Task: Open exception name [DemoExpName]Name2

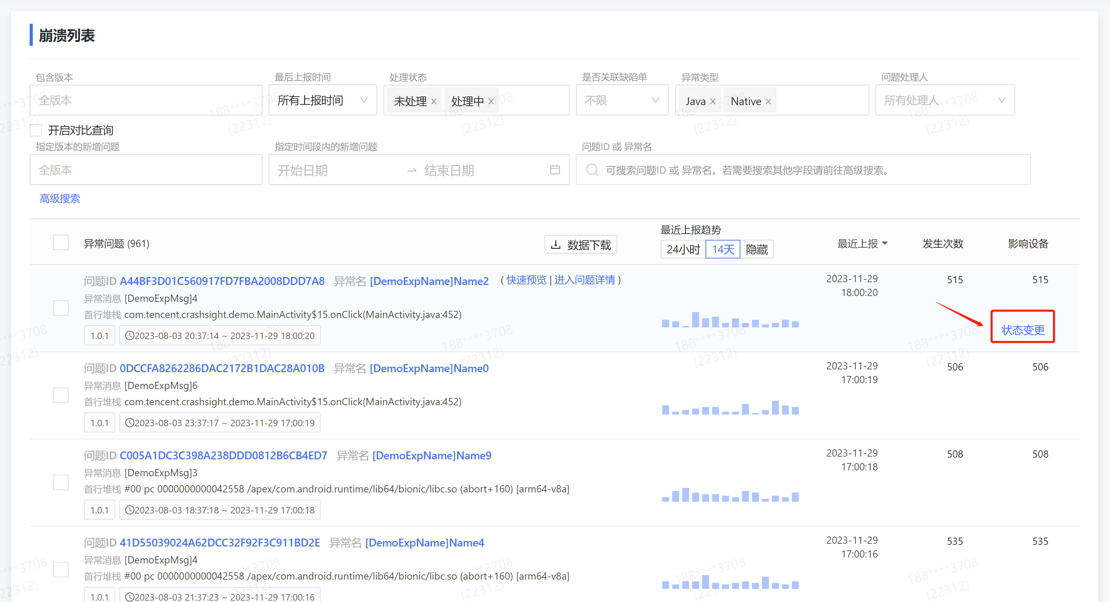Action: 429,281
